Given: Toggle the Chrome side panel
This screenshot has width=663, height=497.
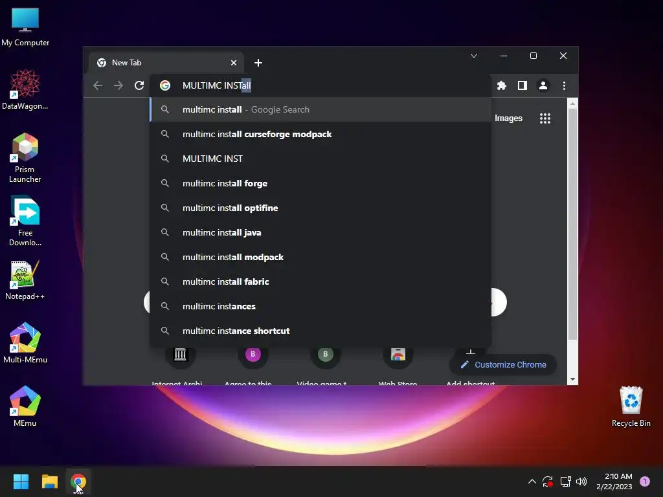Looking at the screenshot, I should click(x=523, y=86).
